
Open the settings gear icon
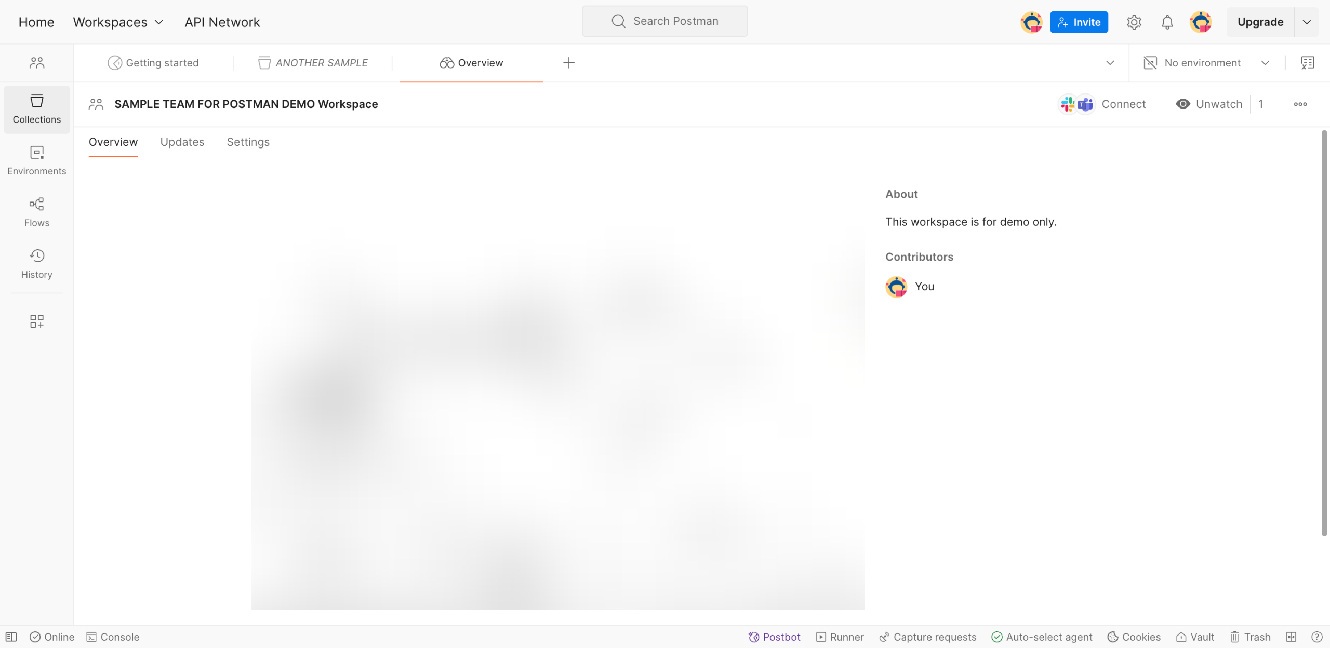[x=1134, y=22]
